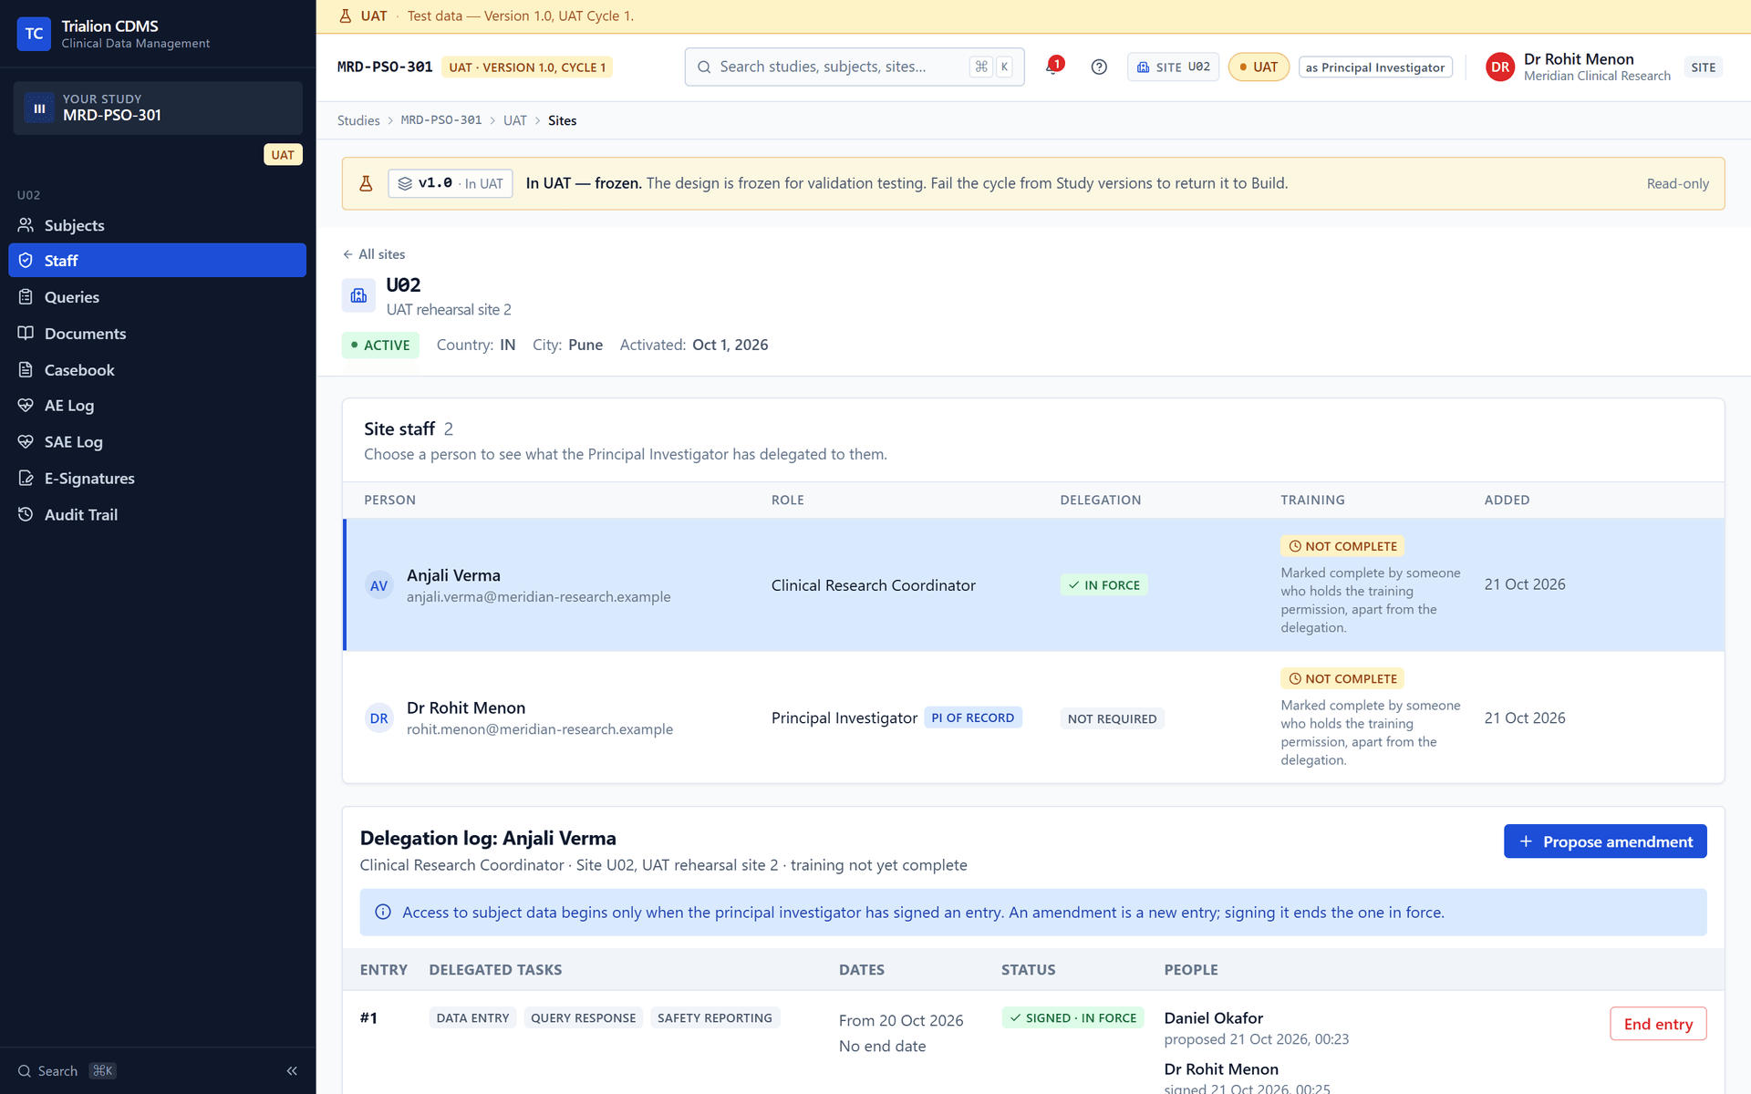Click NOT REQUIRED delegation badge

(x=1112, y=718)
